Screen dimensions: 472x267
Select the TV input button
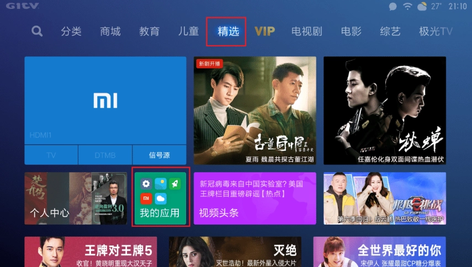51,155
